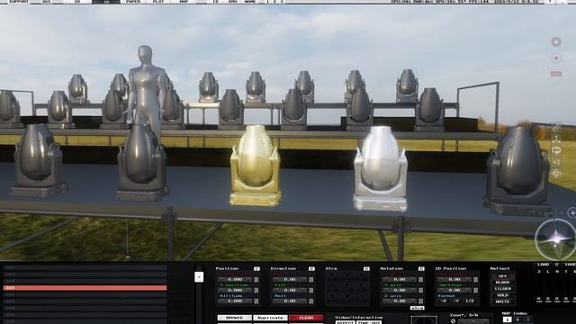The height and width of the screenshot is (324, 576).
Task: Open the SUPPORT menu in top bar
Action: [x=18, y=2]
